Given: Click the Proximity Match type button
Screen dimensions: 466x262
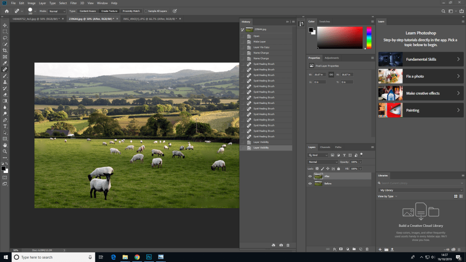Looking at the screenshot, I should pyautogui.click(x=131, y=11).
